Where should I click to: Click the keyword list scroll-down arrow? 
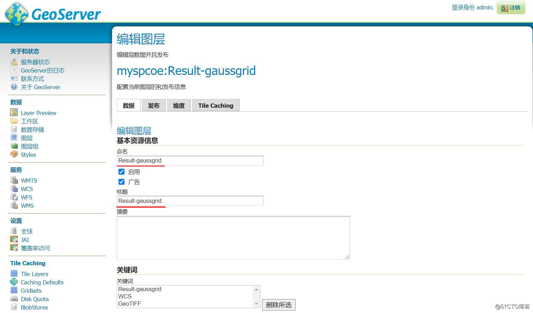257,304
